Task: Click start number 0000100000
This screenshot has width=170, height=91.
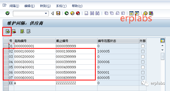Action: (x=24, y=51)
